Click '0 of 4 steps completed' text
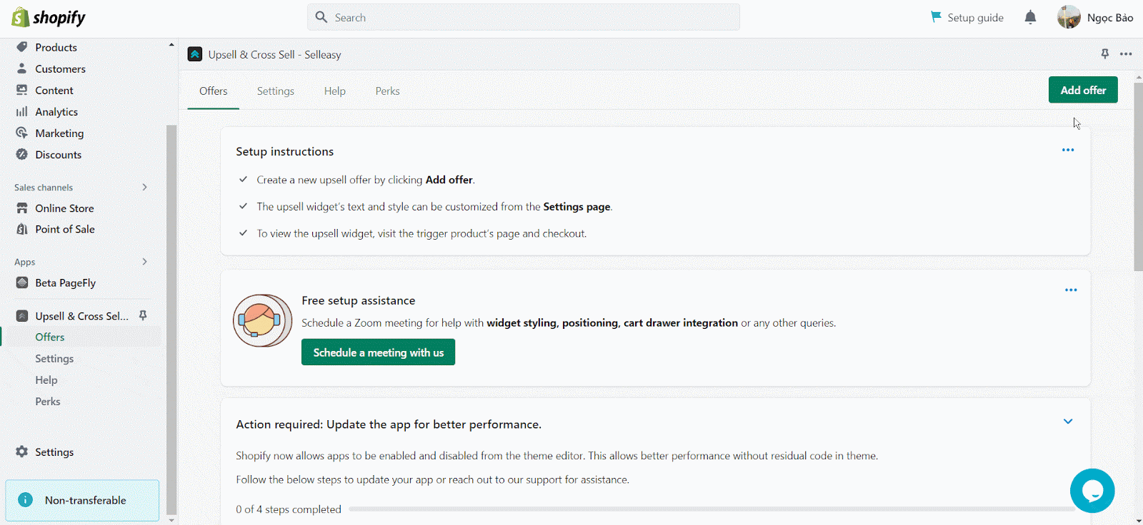Viewport: 1143px width, 525px height. point(289,509)
